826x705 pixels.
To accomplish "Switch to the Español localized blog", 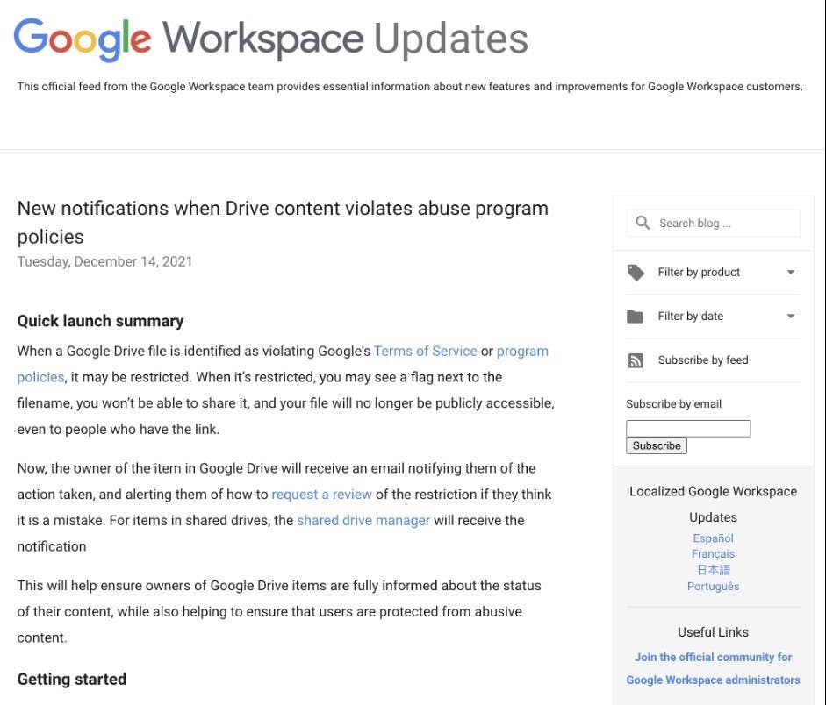I will [713, 538].
